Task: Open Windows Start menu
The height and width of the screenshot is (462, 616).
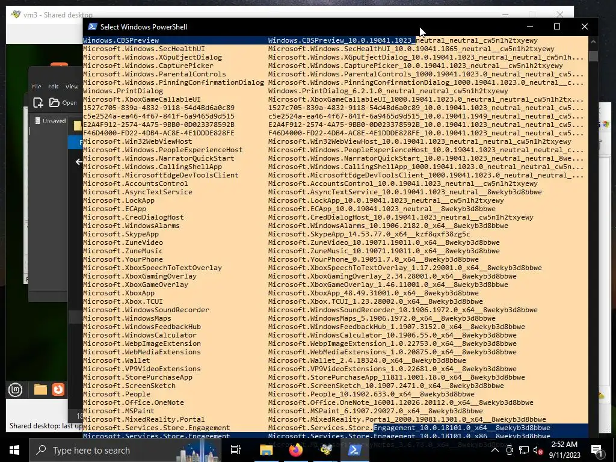Action: coord(14,450)
